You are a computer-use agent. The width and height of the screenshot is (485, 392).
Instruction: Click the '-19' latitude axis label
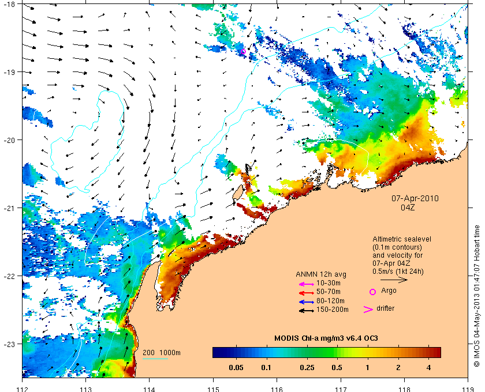pyautogui.click(x=9, y=72)
